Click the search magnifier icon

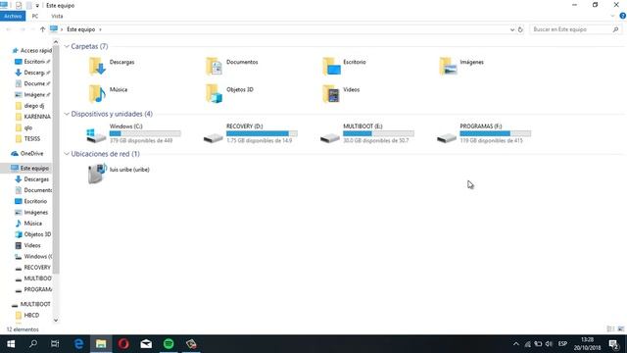click(615, 29)
